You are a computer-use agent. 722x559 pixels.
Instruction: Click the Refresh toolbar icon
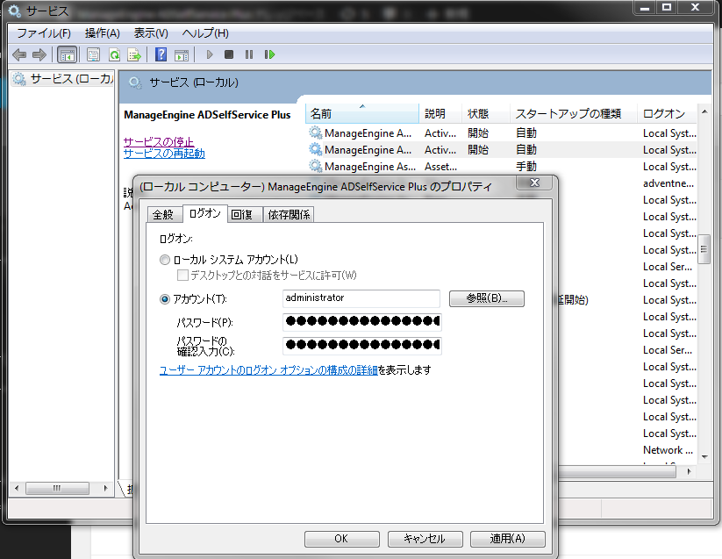[x=114, y=54]
